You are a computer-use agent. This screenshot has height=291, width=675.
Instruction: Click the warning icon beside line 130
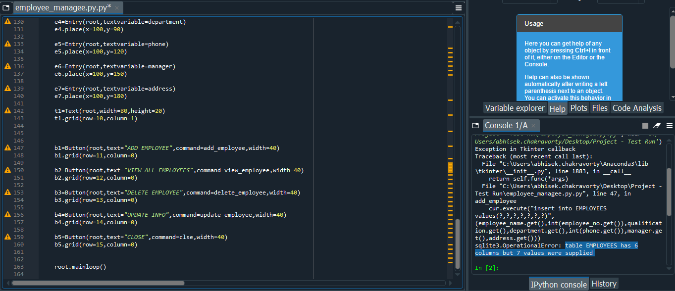pos(7,21)
